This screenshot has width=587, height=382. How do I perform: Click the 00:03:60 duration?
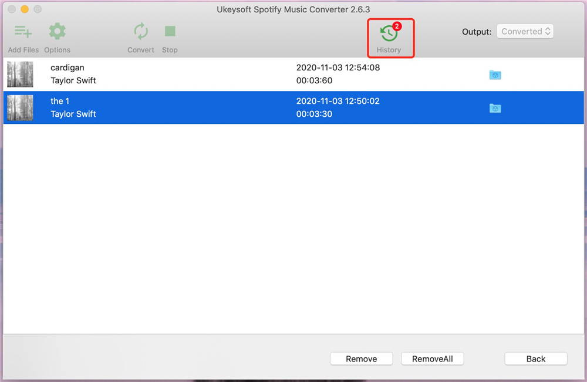coord(314,80)
